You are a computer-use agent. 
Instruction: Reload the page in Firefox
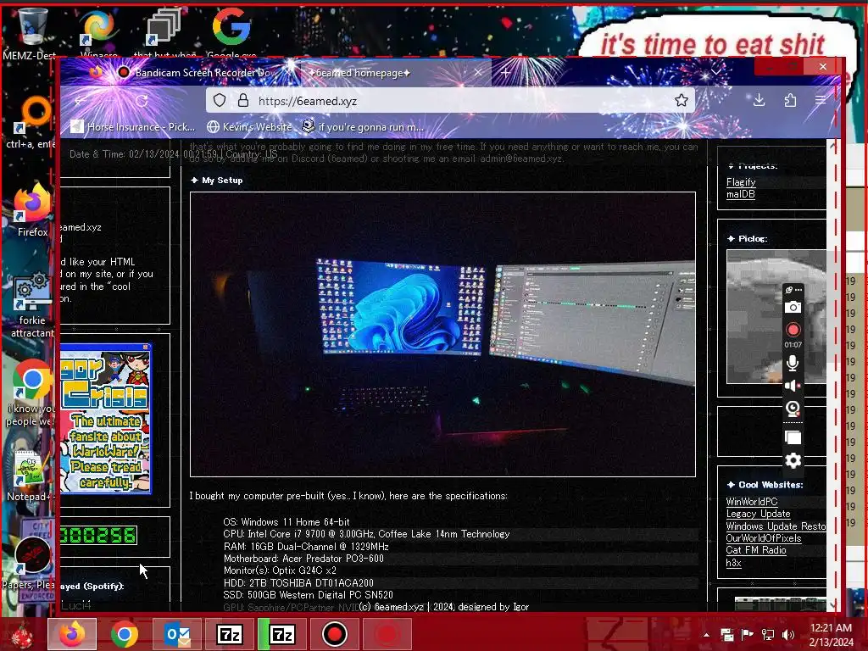pos(142,101)
